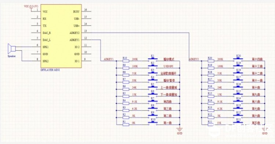Screen dimensions: 275x144
Task: Click the 第十四曲 label beside K20
Action: click(x=257, y=59)
